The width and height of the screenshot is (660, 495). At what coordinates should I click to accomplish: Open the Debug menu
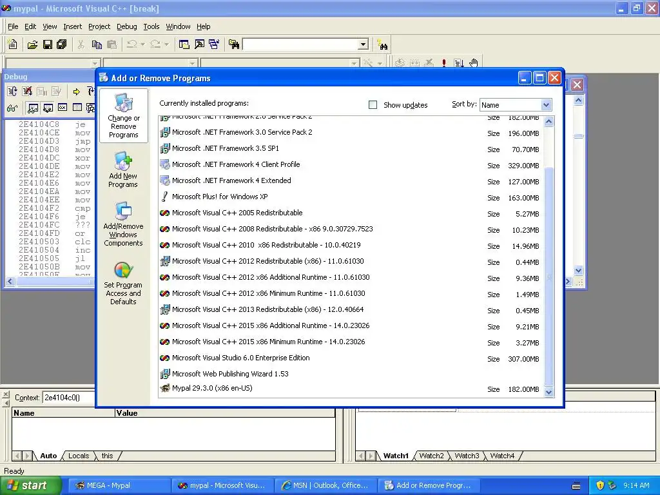coord(127,26)
